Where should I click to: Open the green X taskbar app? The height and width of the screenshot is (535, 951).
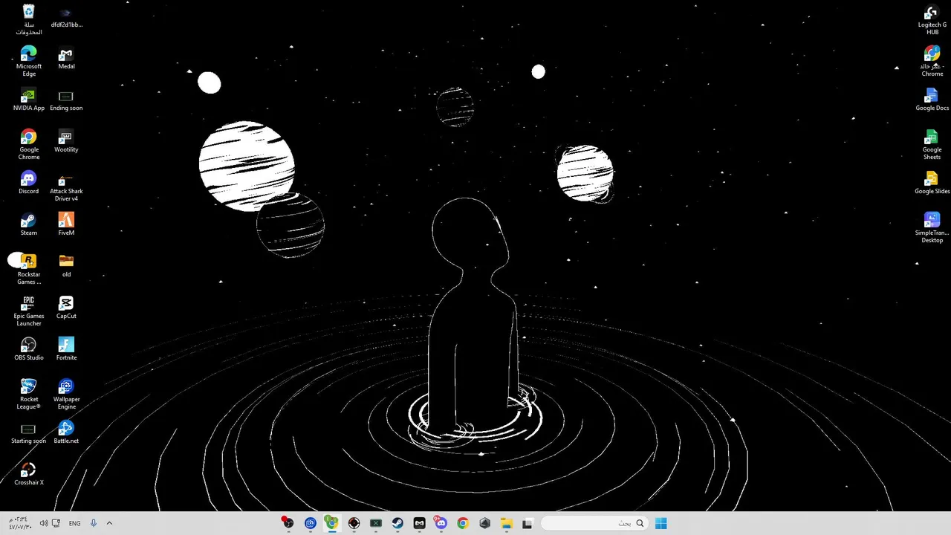(376, 523)
